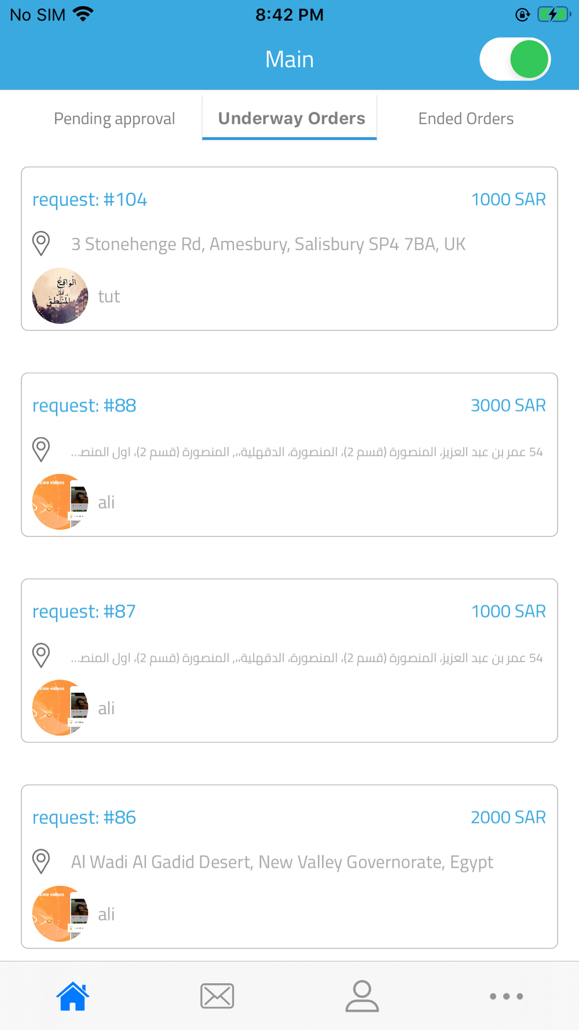Tap the Stonehenge Rd address text
This screenshot has width=579, height=1030.
click(268, 244)
